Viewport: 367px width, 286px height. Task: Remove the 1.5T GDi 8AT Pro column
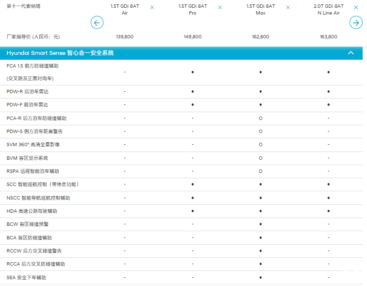[x=220, y=8]
